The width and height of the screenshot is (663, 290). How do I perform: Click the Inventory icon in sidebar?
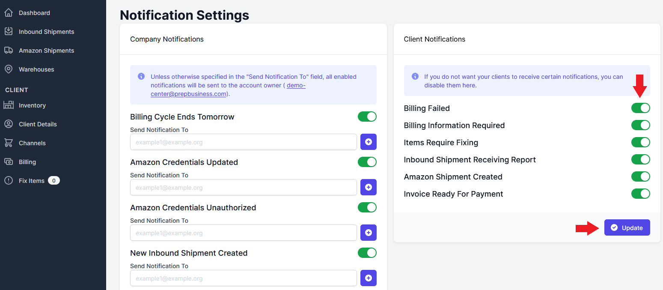pos(9,105)
